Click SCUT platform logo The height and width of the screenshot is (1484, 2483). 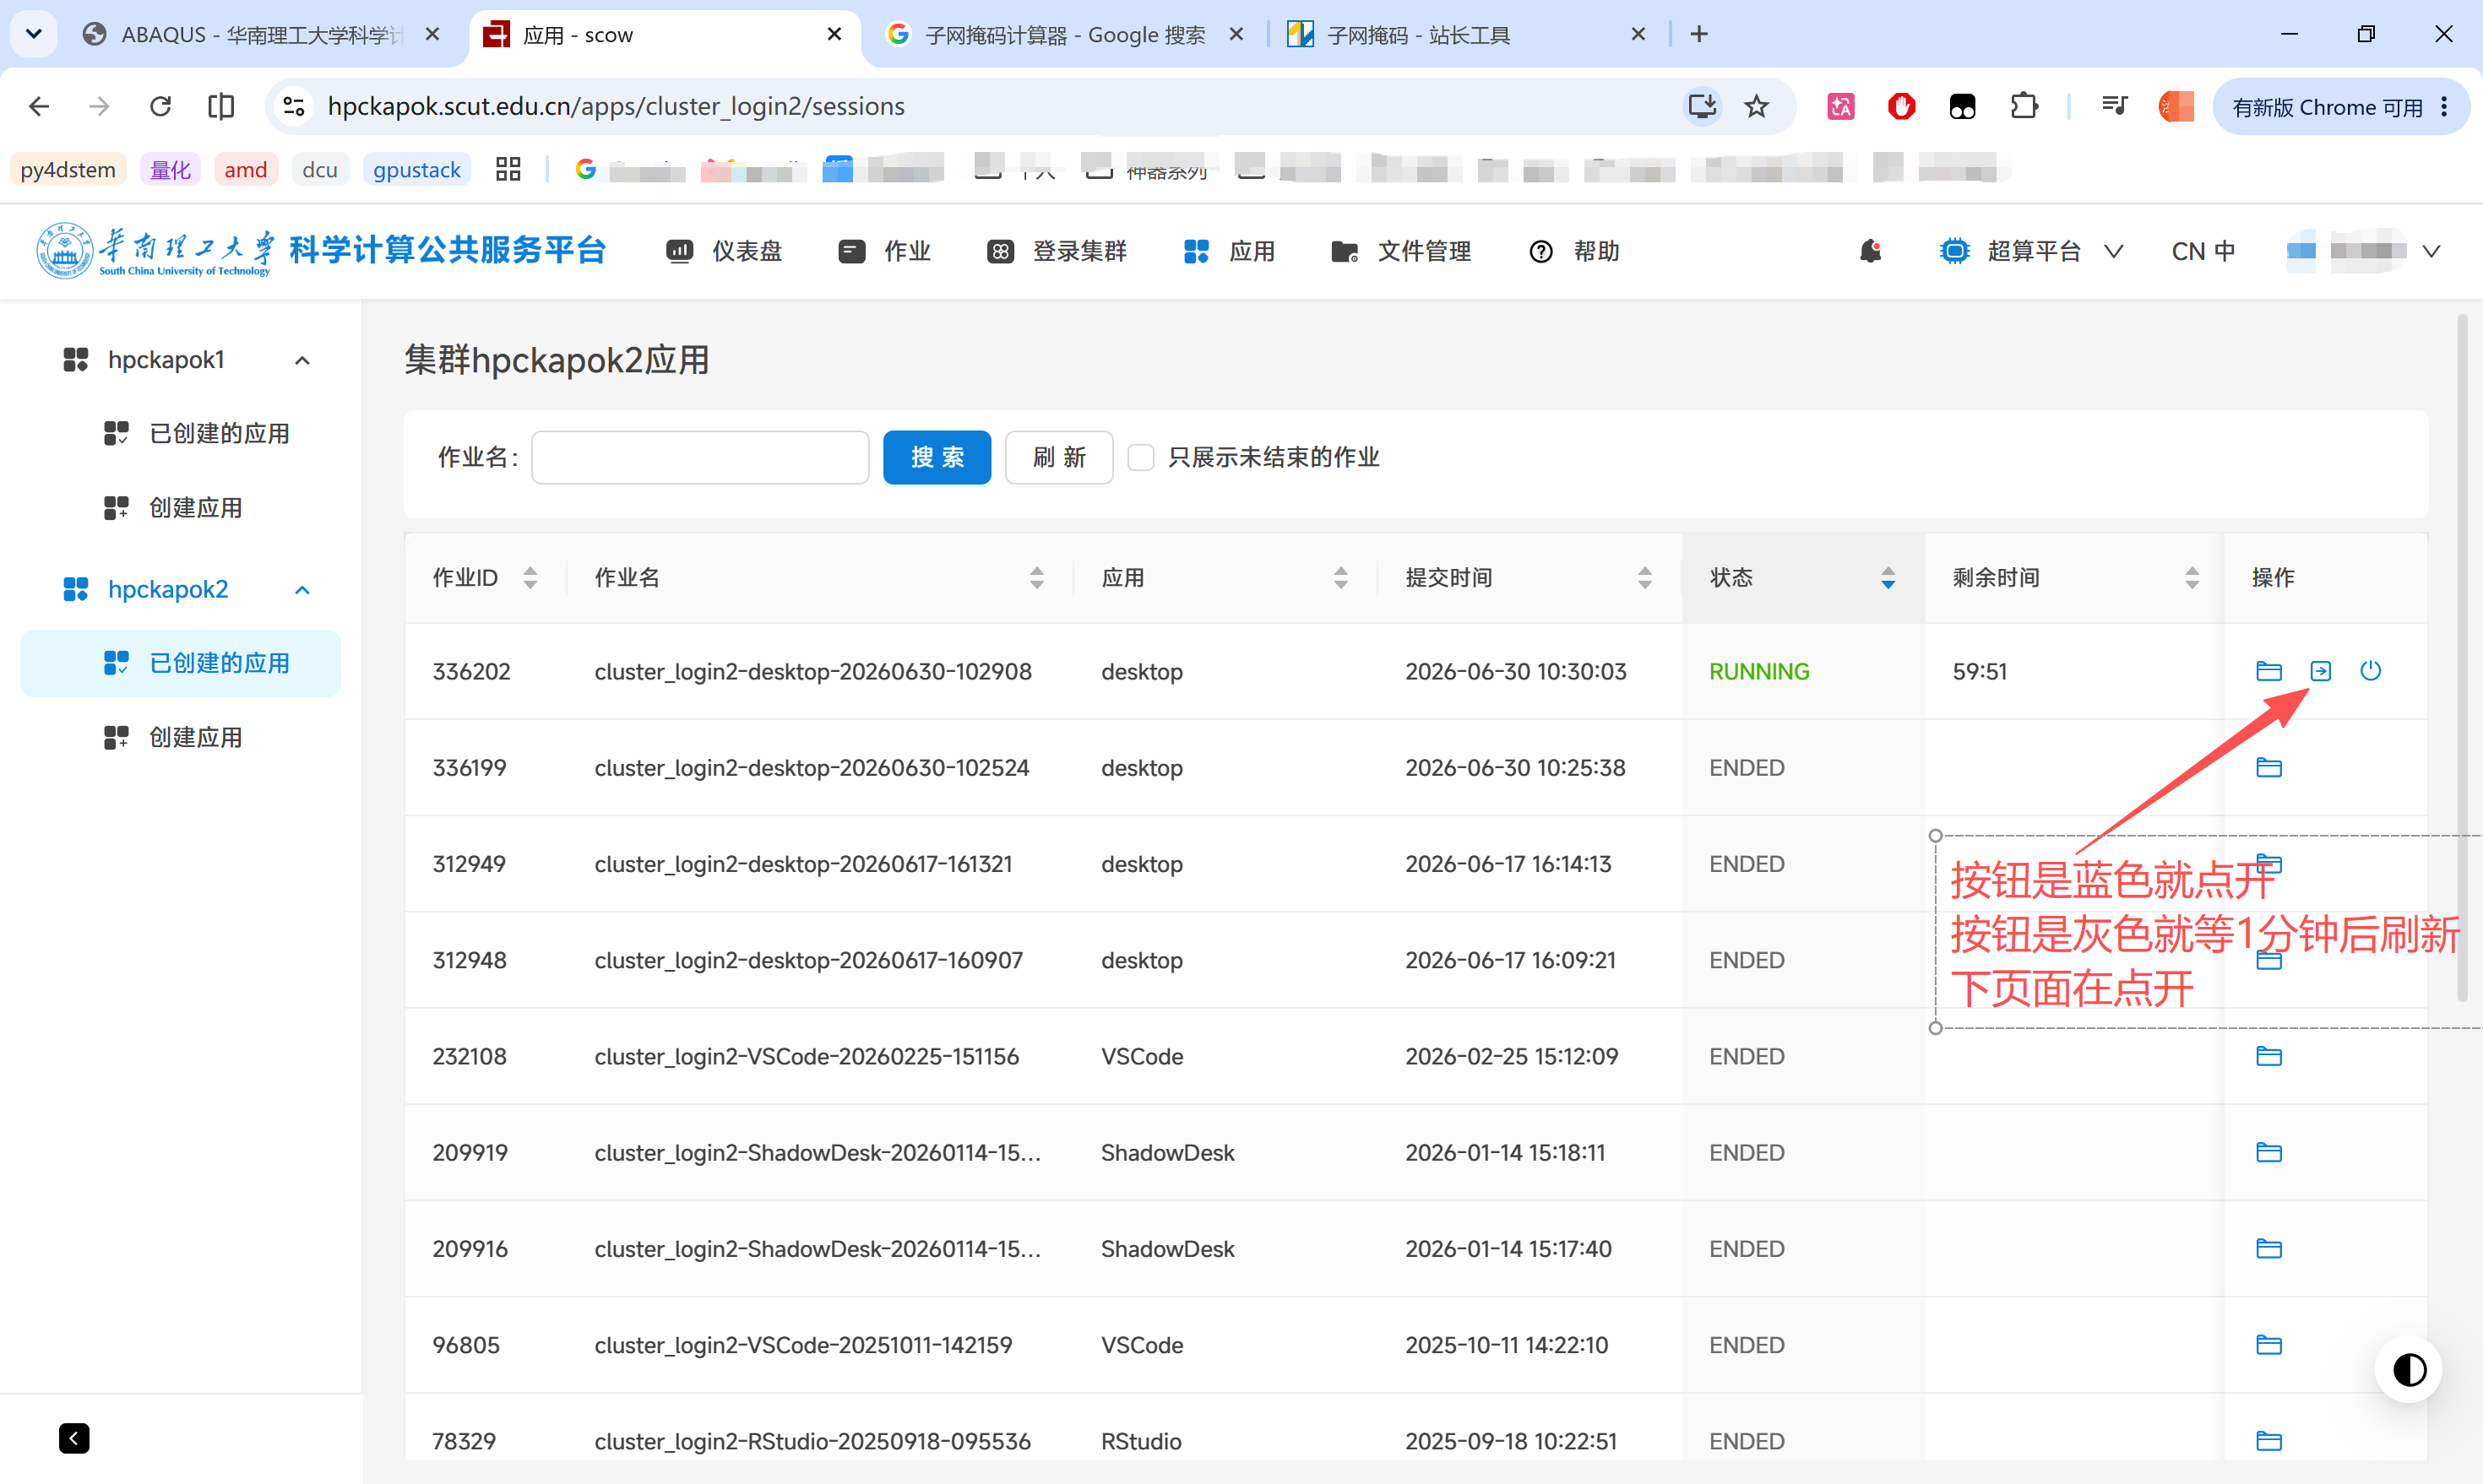pos(320,250)
